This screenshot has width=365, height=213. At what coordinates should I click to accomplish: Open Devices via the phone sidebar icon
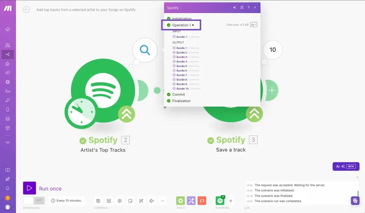[7, 109]
